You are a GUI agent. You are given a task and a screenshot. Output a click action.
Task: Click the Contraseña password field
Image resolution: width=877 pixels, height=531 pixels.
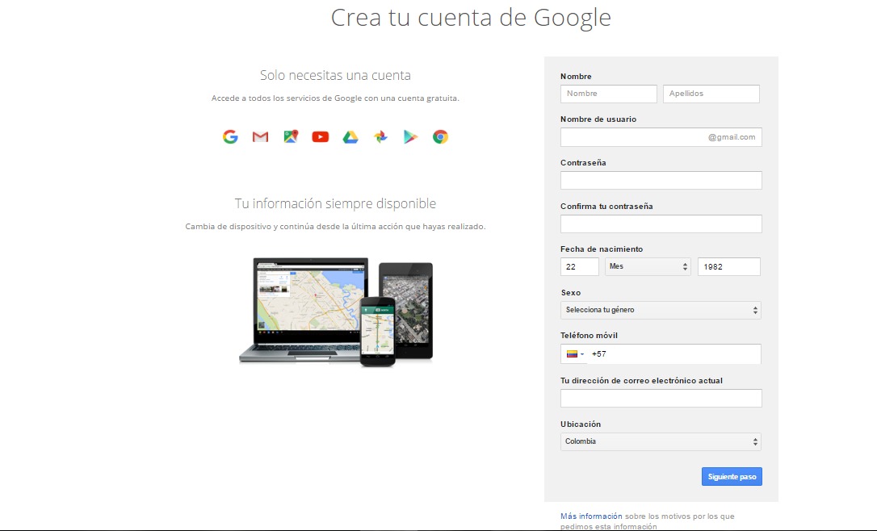pyautogui.click(x=661, y=180)
